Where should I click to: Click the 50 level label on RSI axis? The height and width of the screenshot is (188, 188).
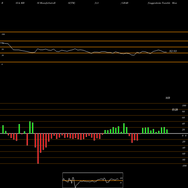[x=3, y=49]
